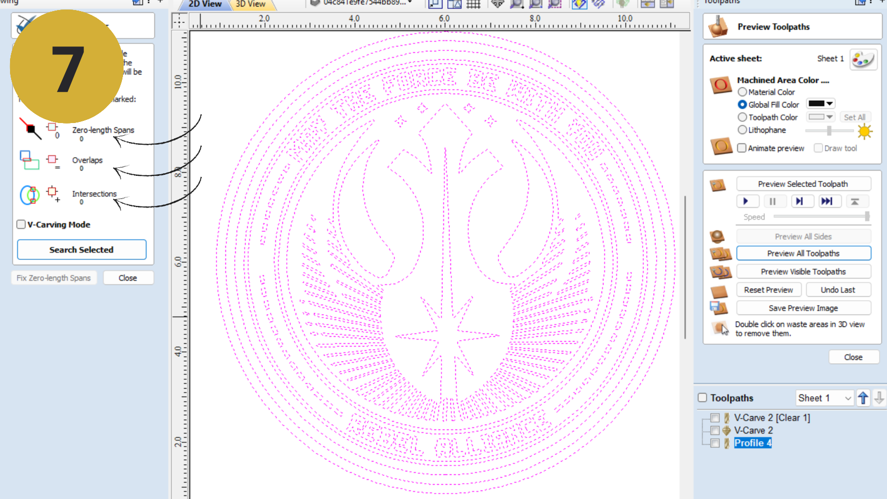Tick the Animate preview checkbox
The height and width of the screenshot is (499, 887).
tap(742, 148)
